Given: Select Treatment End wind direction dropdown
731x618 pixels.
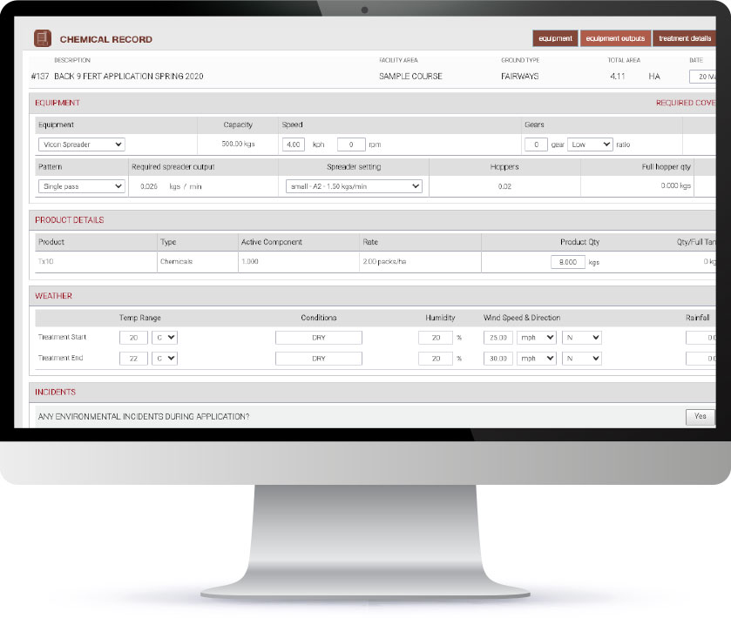Looking at the screenshot, I should tap(582, 359).
